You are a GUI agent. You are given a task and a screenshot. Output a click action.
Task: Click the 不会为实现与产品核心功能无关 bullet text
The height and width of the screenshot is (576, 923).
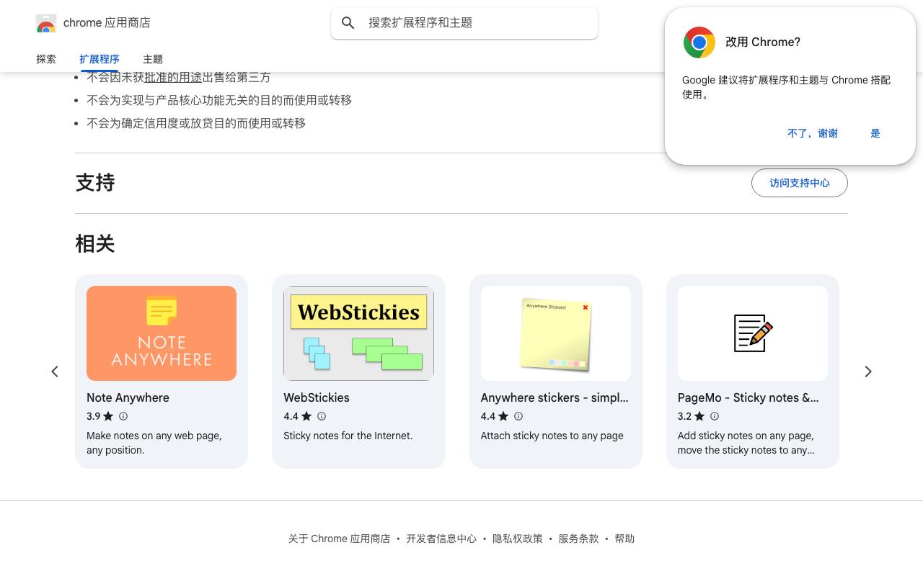point(219,100)
